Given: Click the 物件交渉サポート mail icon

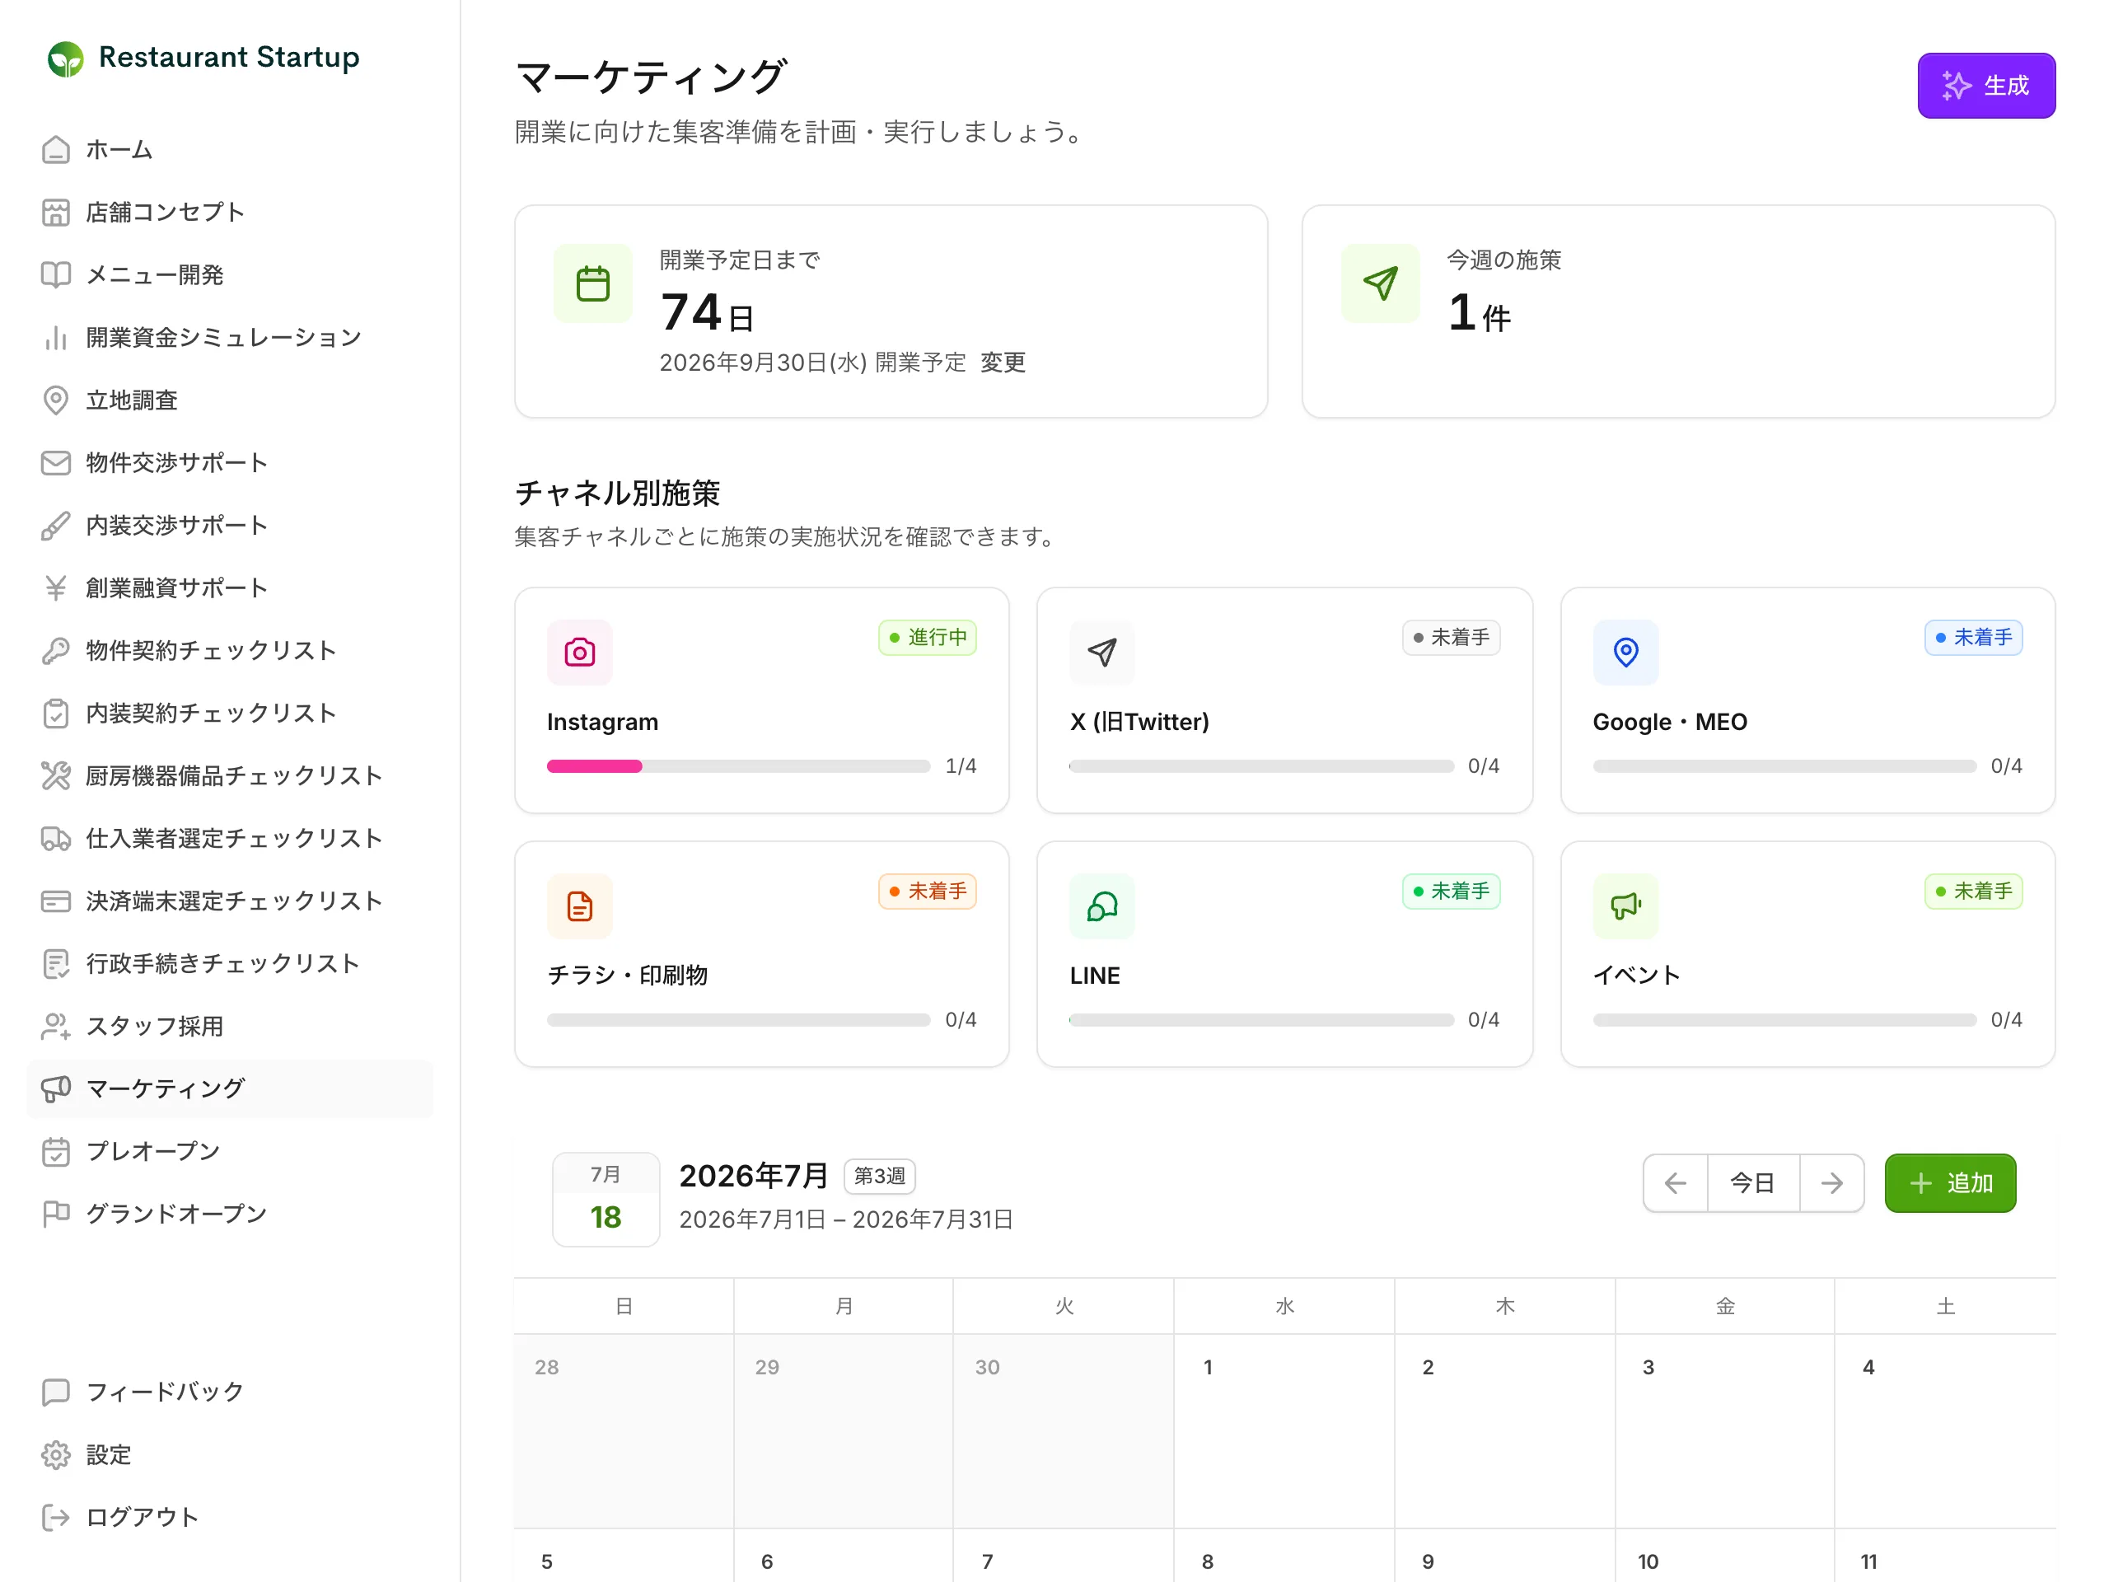Looking at the screenshot, I should [56, 462].
